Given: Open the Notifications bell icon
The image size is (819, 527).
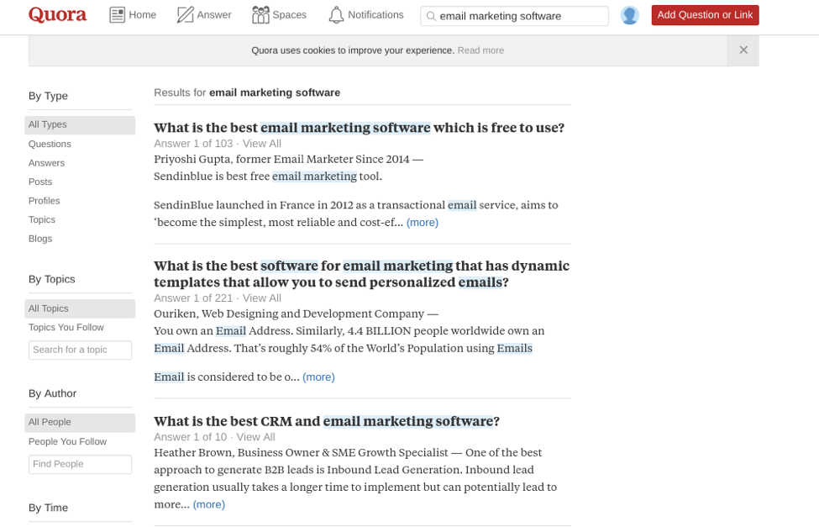Looking at the screenshot, I should pos(336,15).
